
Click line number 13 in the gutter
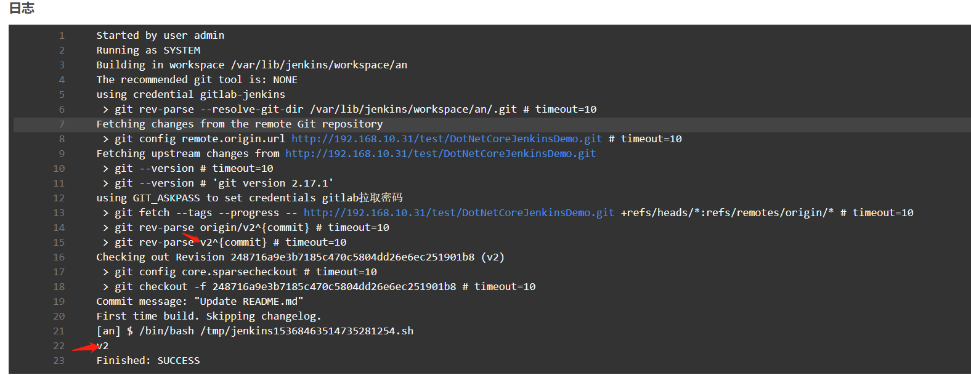(59, 213)
